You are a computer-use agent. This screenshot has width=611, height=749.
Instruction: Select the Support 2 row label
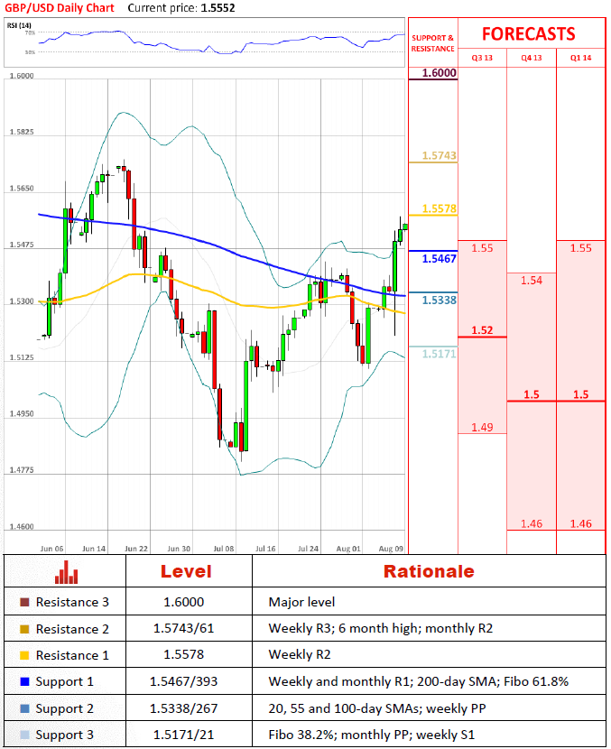[x=64, y=708]
